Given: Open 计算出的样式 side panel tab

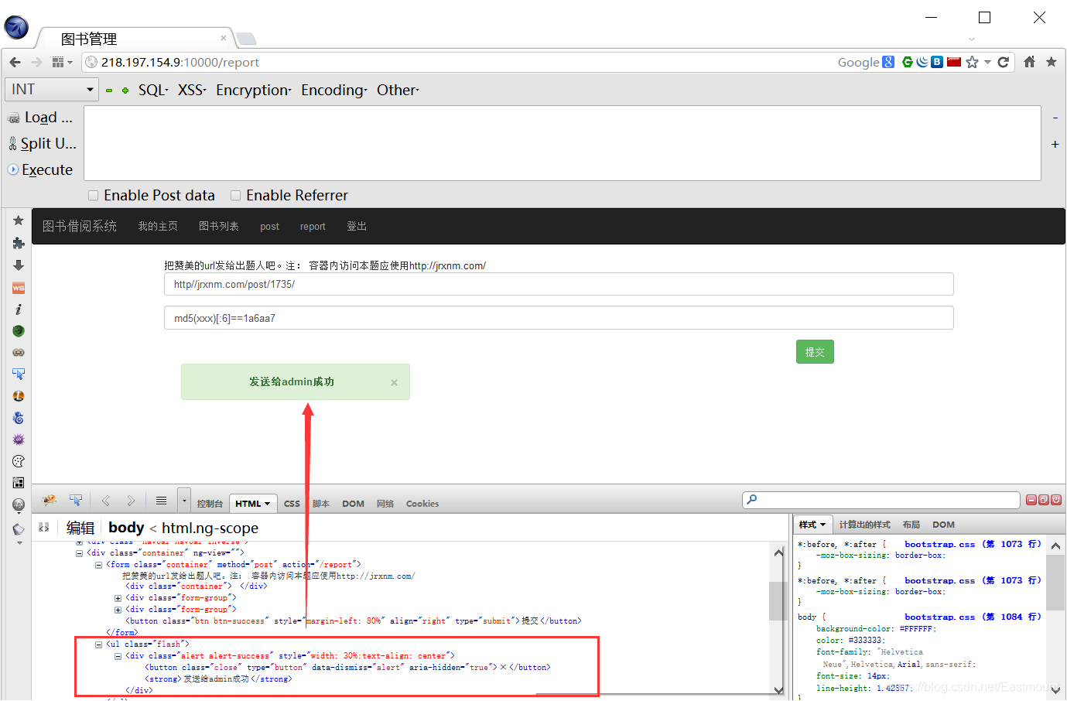Looking at the screenshot, I should [x=865, y=525].
